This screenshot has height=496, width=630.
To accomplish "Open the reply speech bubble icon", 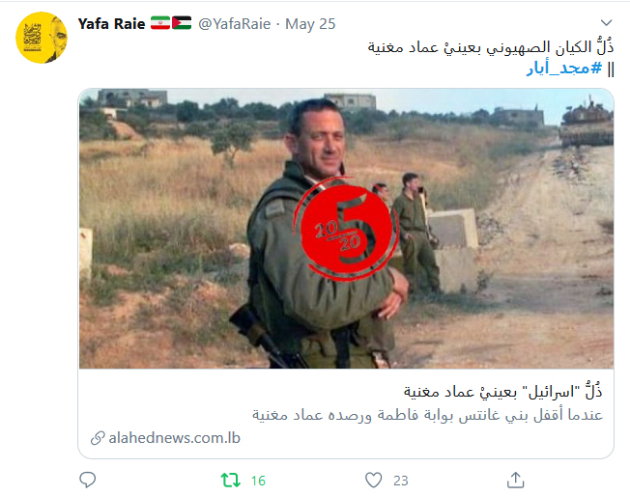I will [88, 480].
